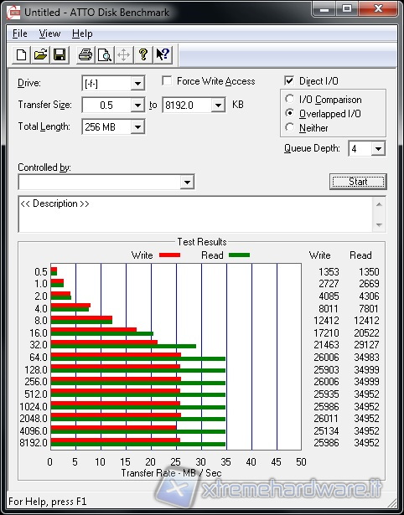Uncheck the Direct I/O checkbox
This screenshot has height=515, width=404.
289,80
